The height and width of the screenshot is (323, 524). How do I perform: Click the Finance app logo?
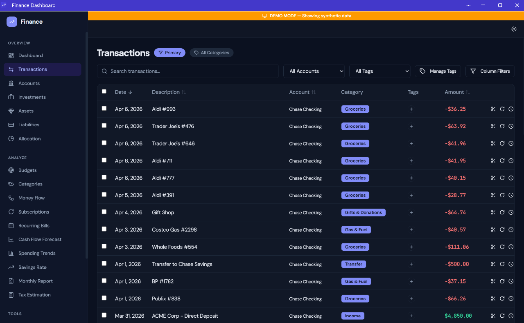click(11, 21)
